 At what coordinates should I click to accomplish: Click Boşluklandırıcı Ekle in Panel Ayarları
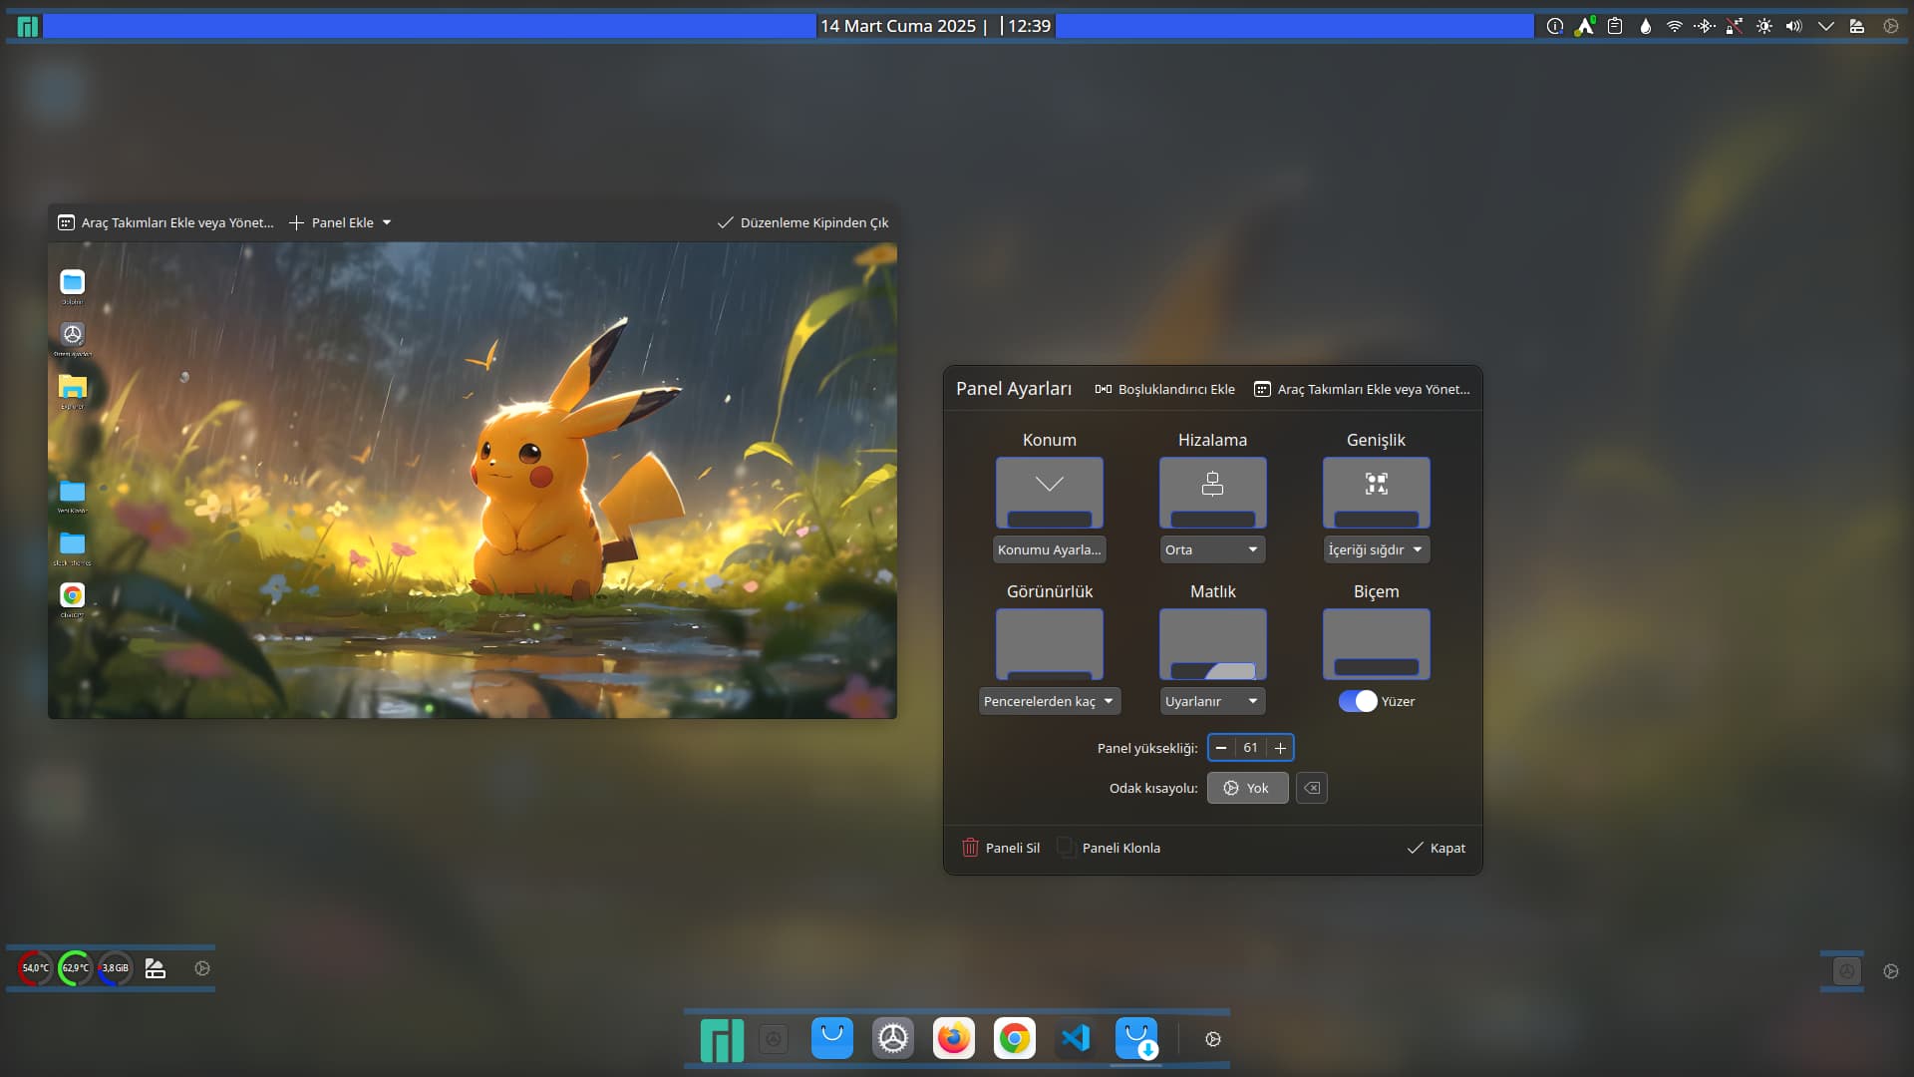(x=1164, y=389)
